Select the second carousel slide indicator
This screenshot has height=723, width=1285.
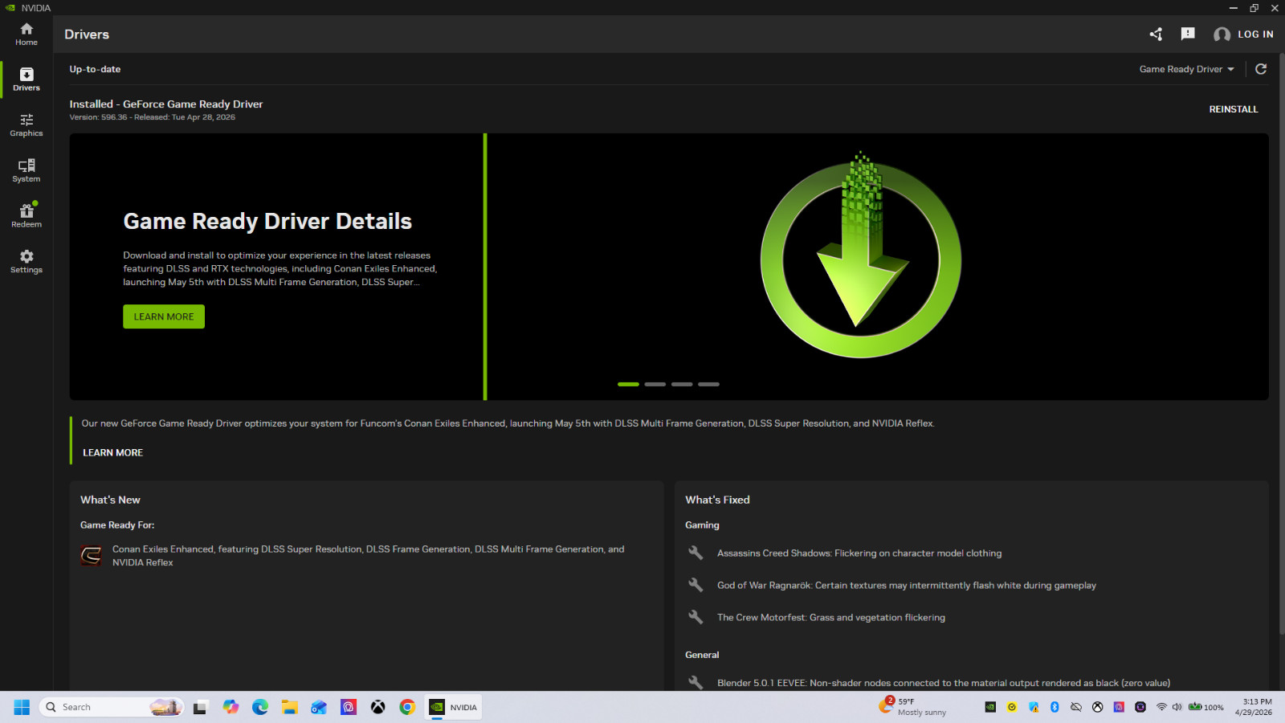(655, 384)
